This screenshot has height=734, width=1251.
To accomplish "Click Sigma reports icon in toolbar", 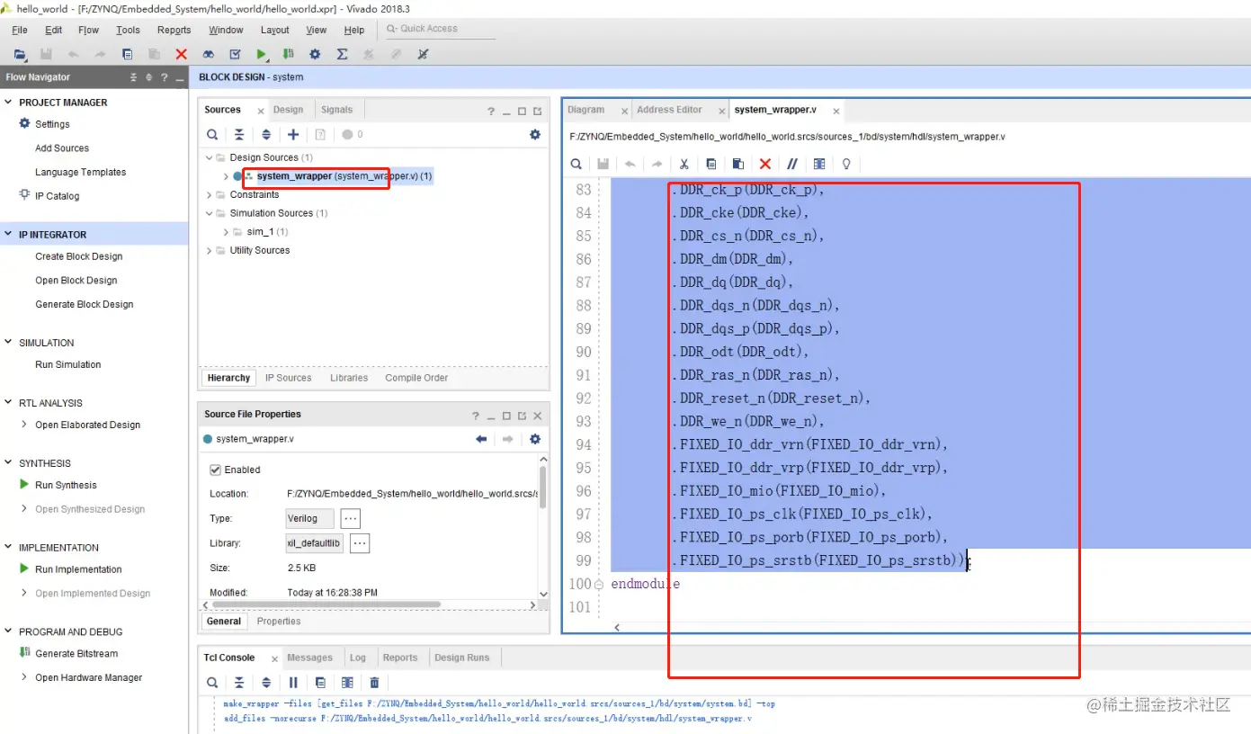I will [342, 54].
